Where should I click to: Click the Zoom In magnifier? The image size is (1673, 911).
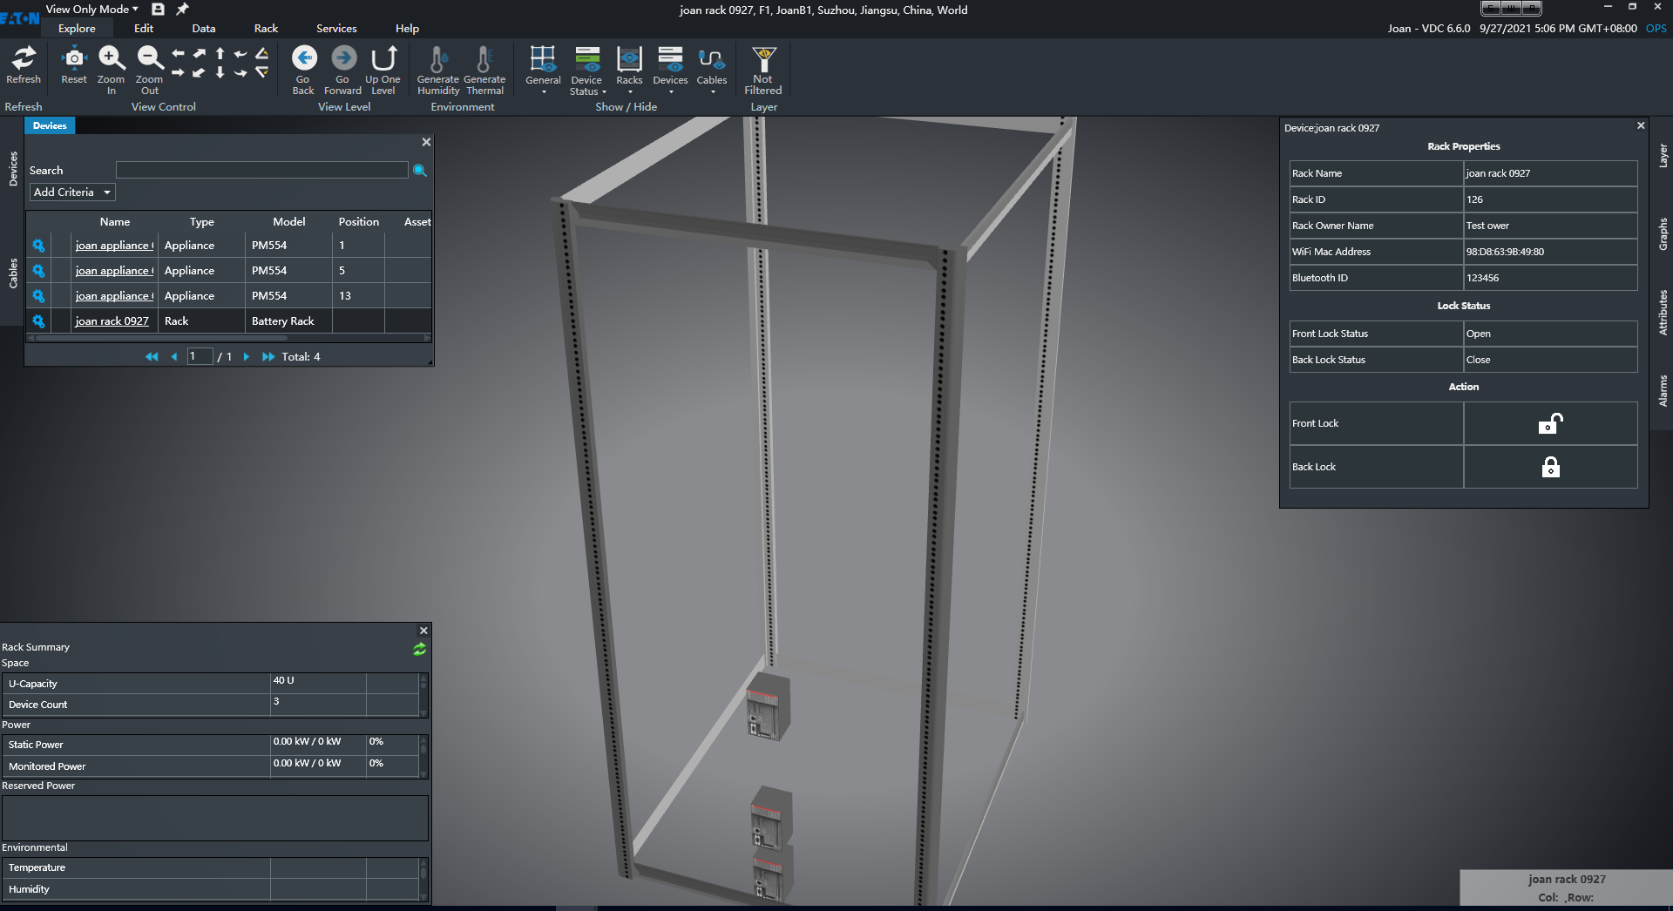(111, 59)
